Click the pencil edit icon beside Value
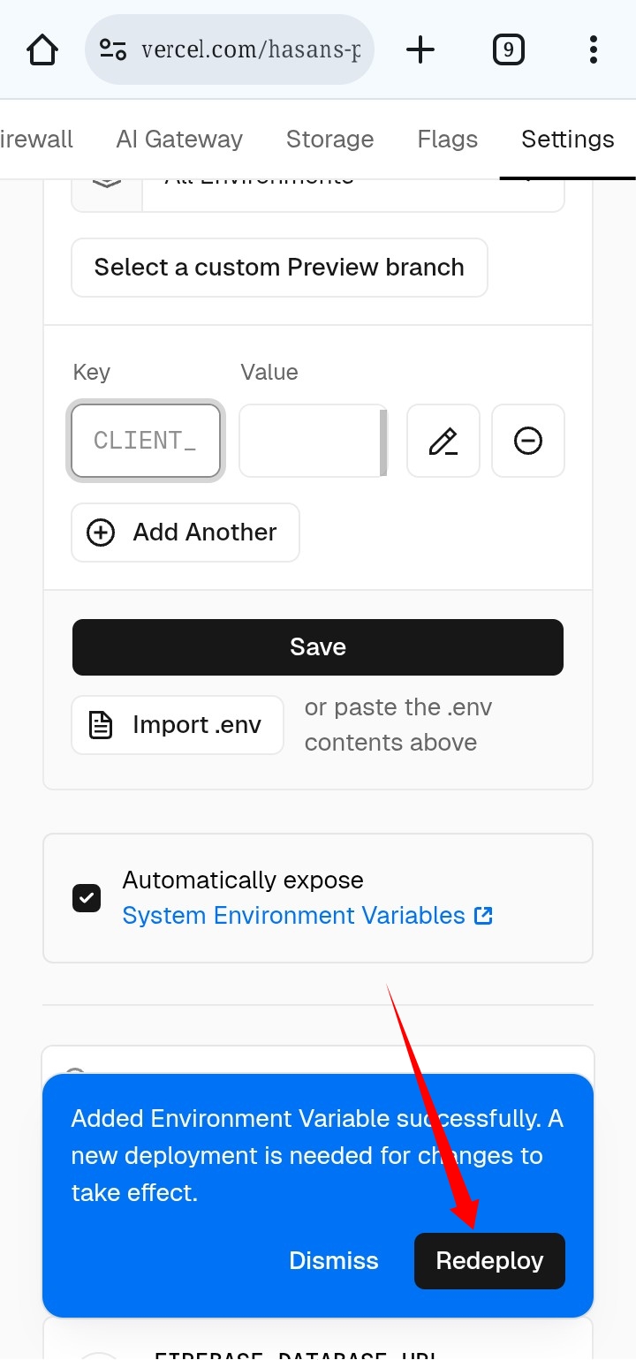Viewport: 636px width, 1360px height. point(443,441)
